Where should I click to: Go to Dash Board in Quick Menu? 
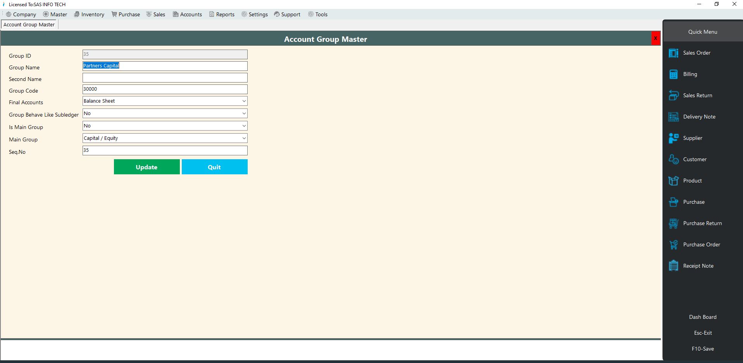pyautogui.click(x=703, y=317)
